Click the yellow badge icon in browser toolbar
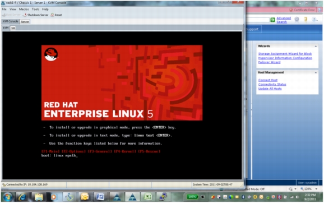 (306, 20)
